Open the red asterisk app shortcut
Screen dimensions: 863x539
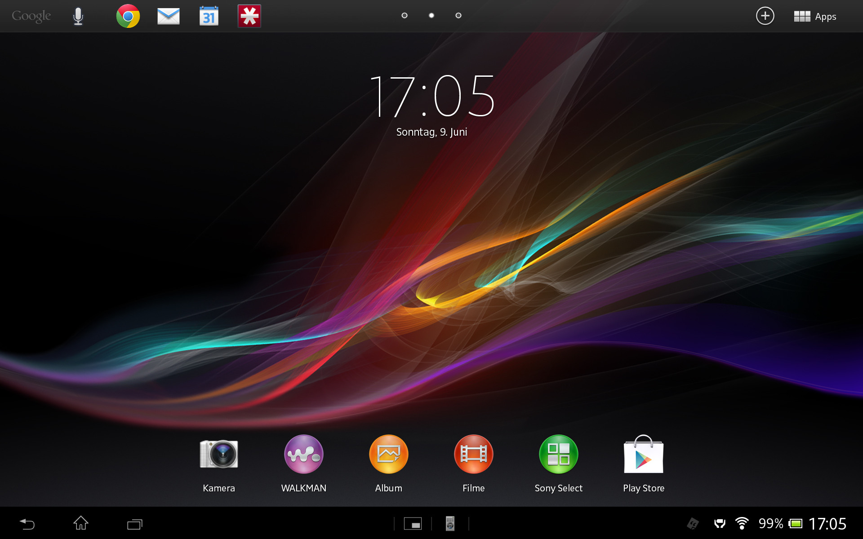tap(249, 16)
